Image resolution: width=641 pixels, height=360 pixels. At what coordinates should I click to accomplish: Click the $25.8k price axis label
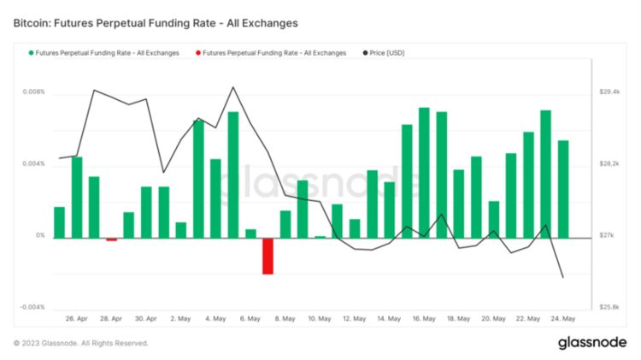pyautogui.click(x=610, y=307)
